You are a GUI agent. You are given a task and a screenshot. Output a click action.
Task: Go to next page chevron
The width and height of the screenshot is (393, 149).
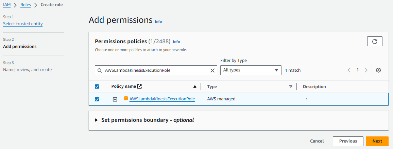(366, 70)
